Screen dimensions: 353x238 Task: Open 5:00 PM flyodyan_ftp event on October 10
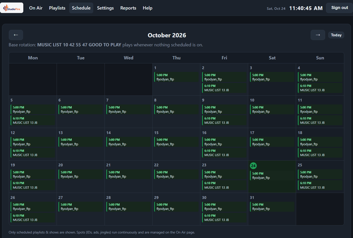(272, 109)
